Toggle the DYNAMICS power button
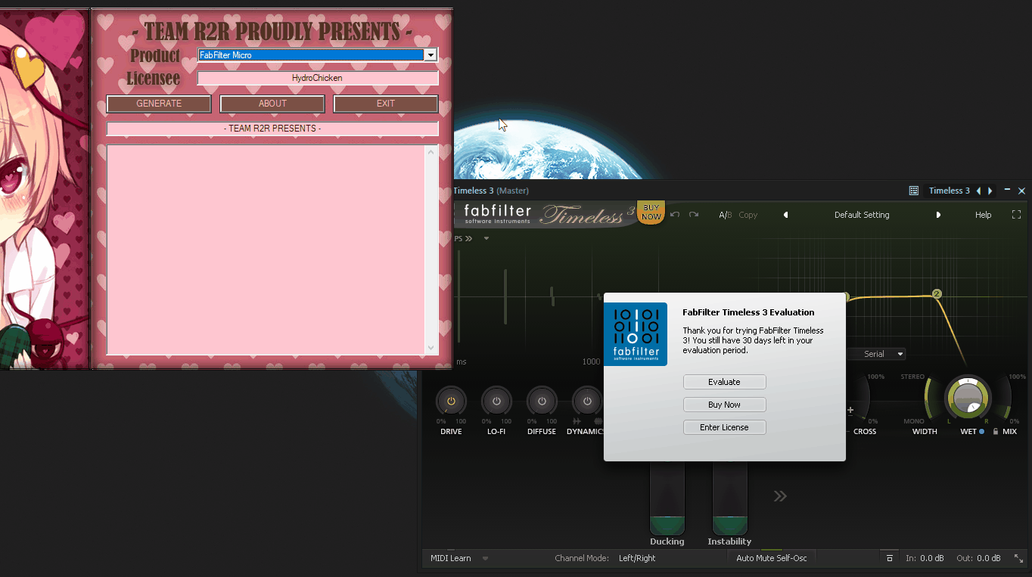 pos(587,401)
